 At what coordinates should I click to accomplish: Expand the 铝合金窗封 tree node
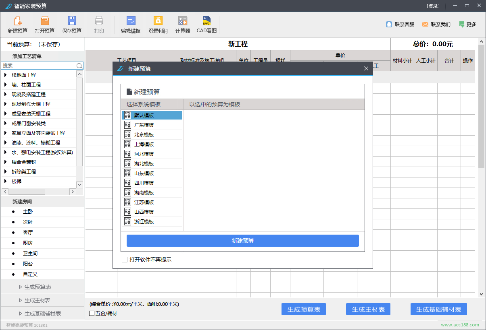tap(6, 162)
